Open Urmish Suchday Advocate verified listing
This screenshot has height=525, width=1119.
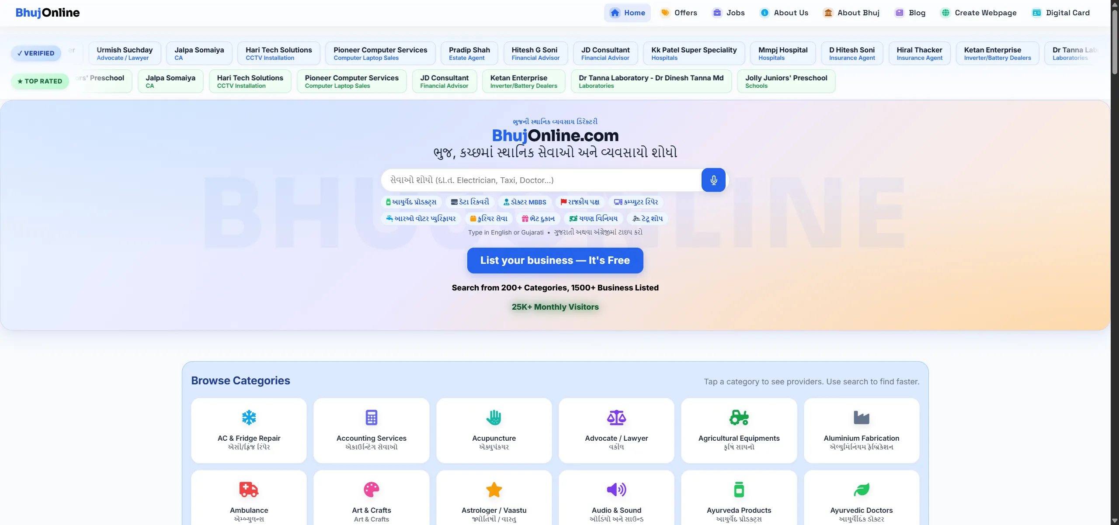point(125,53)
